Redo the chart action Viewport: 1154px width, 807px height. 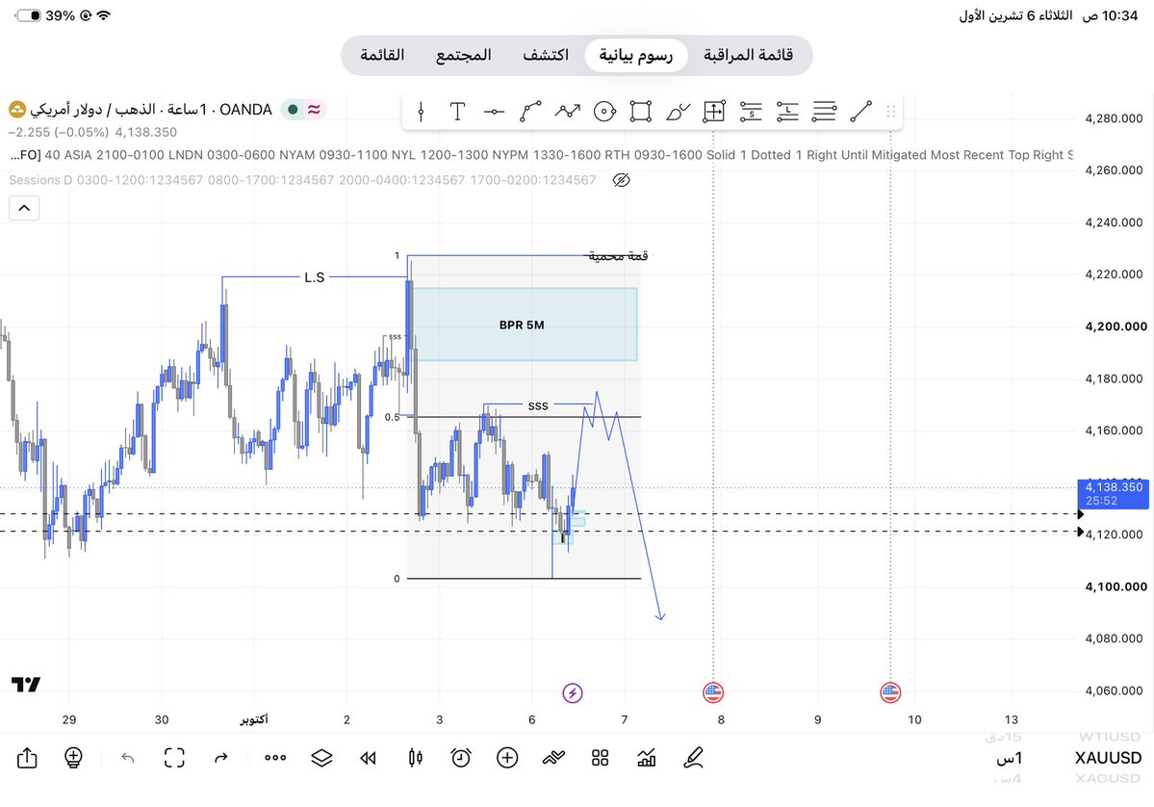pyautogui.click(x=220, y=758)
